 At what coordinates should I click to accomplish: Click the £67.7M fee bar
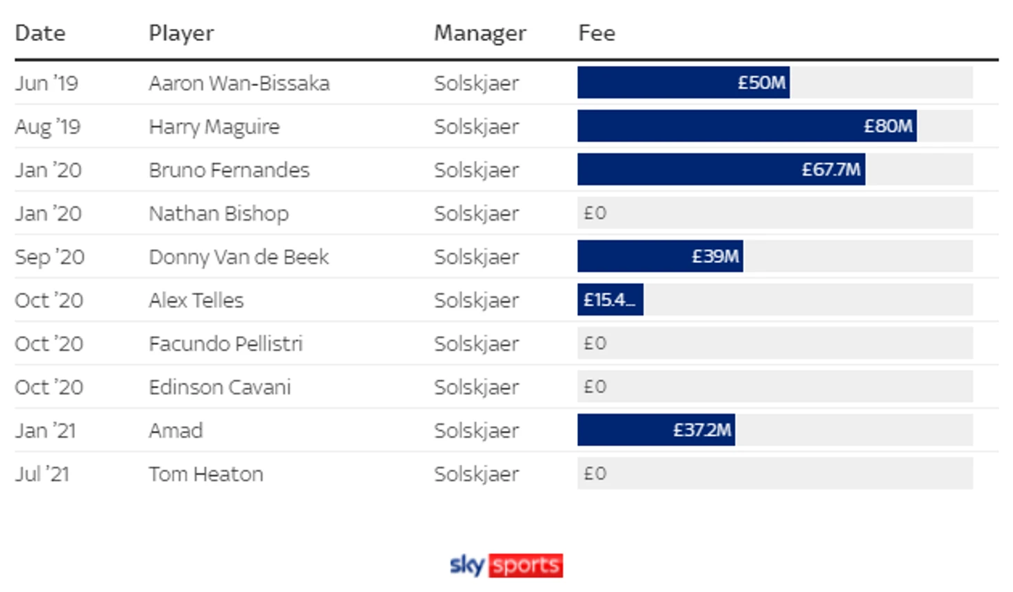pos(721,169)
